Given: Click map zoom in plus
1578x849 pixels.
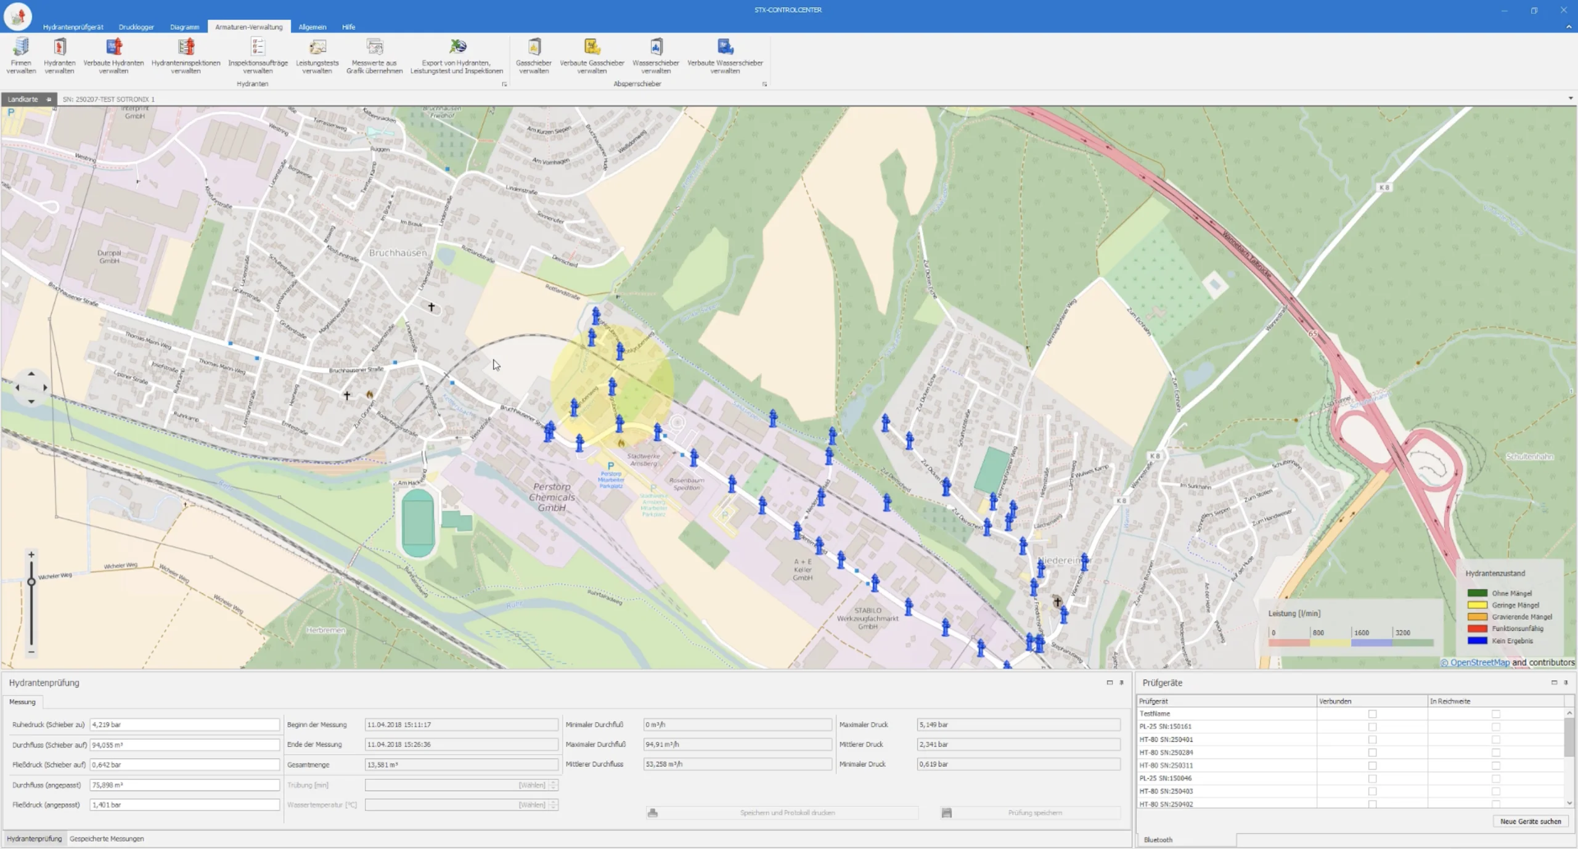Looking at the screenshot, I should (x=31, y=554).
